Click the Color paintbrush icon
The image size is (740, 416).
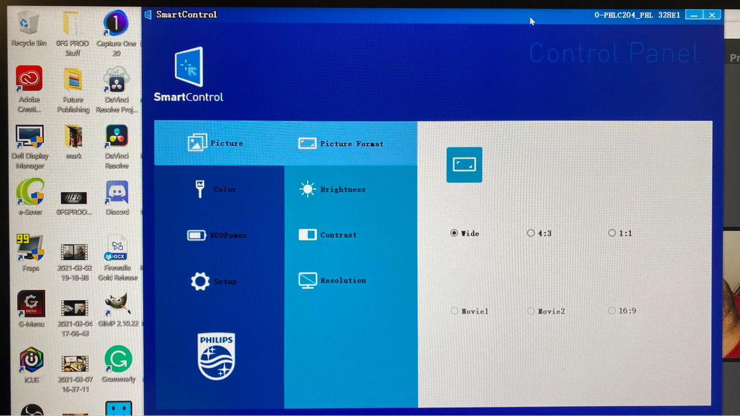199,189
